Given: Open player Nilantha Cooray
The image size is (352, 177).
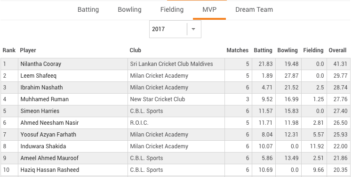Looking at the screenshot, I should click(x=41, y=64).
